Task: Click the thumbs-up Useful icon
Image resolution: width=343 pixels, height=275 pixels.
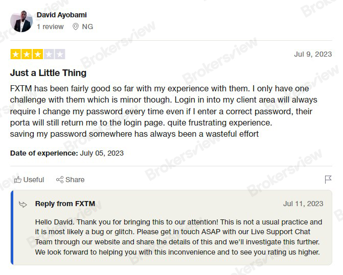Action: (17, 180)
